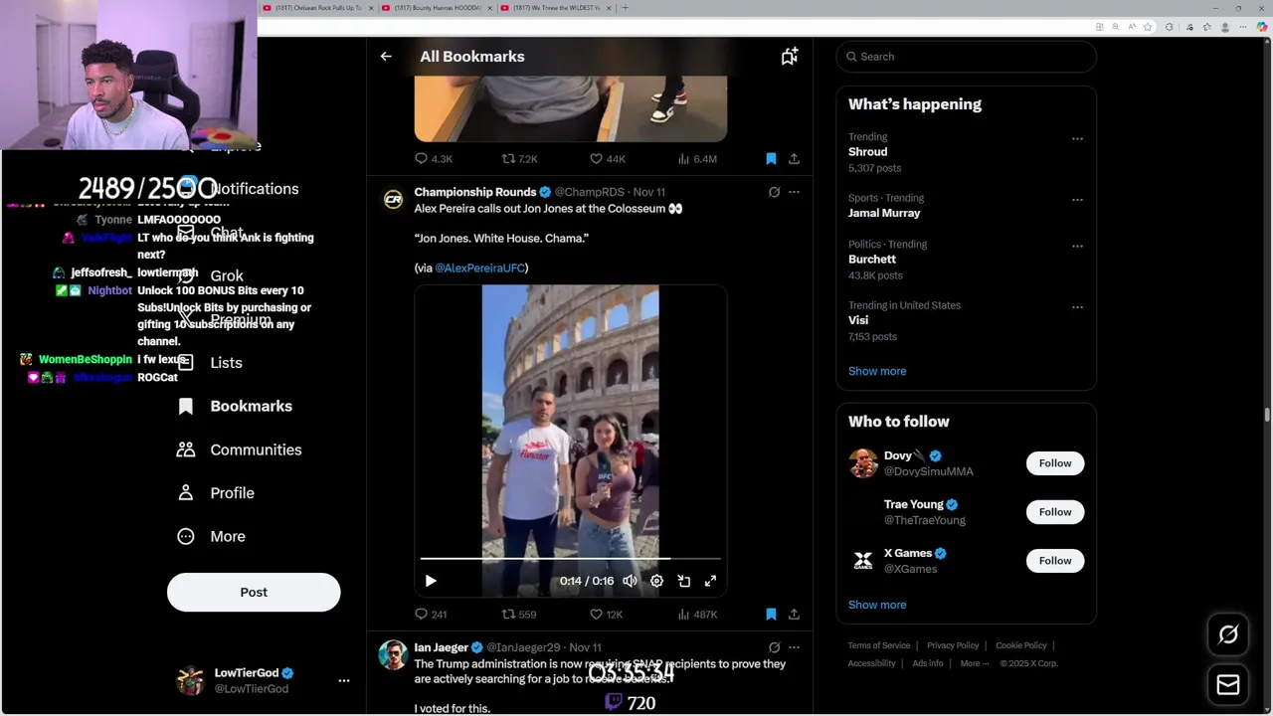1273x716 pixels.
Task: Open options for the Visi trend
Action: [x=1077, y=307]
